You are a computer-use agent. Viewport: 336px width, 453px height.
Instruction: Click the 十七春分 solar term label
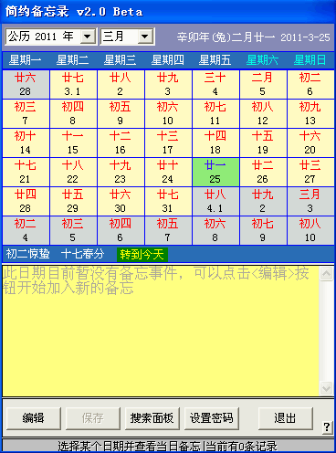(82, 254)
